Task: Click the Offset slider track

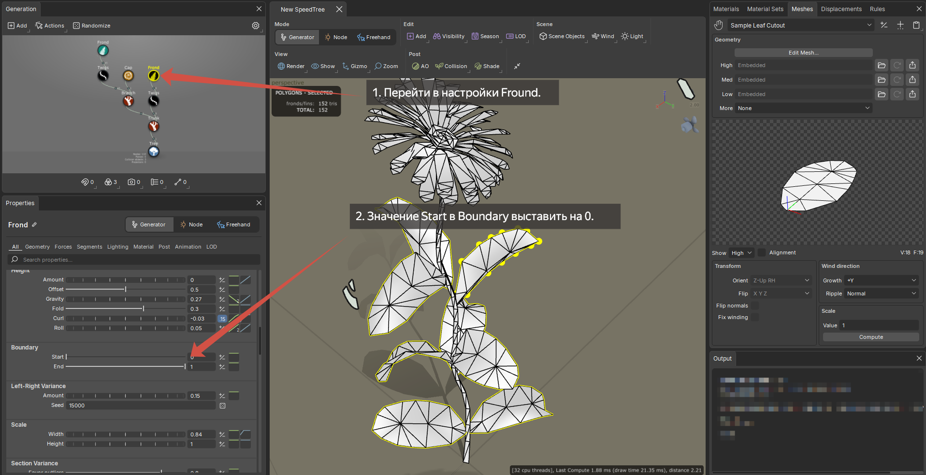Action: click(x=126, y=289)
